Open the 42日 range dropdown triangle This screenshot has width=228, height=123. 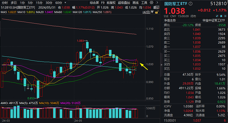pos(152,12)
